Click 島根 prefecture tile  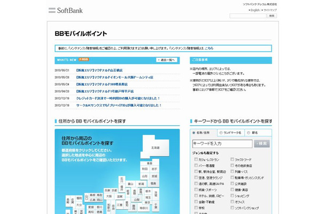coord(92,195)
